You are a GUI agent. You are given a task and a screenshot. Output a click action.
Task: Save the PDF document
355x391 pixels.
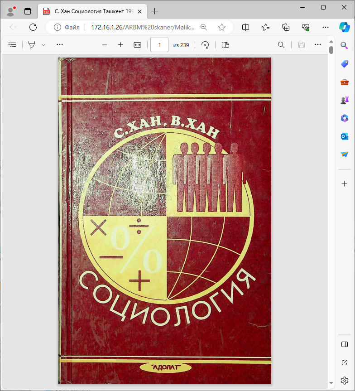point(302,45)
